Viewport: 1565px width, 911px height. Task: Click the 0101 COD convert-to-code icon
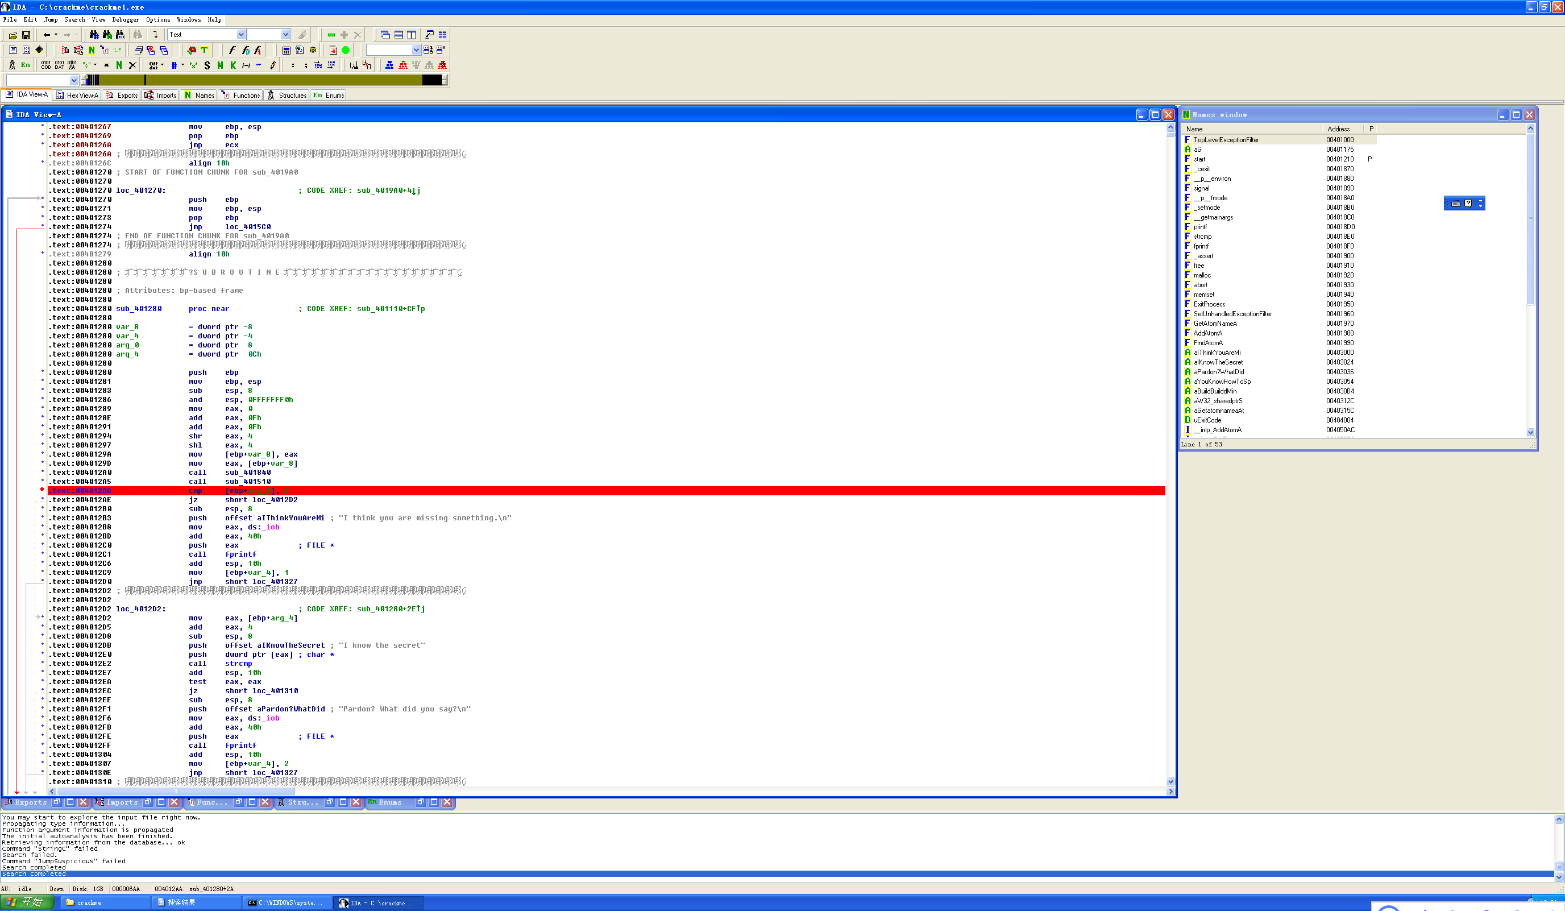(46, 65)
